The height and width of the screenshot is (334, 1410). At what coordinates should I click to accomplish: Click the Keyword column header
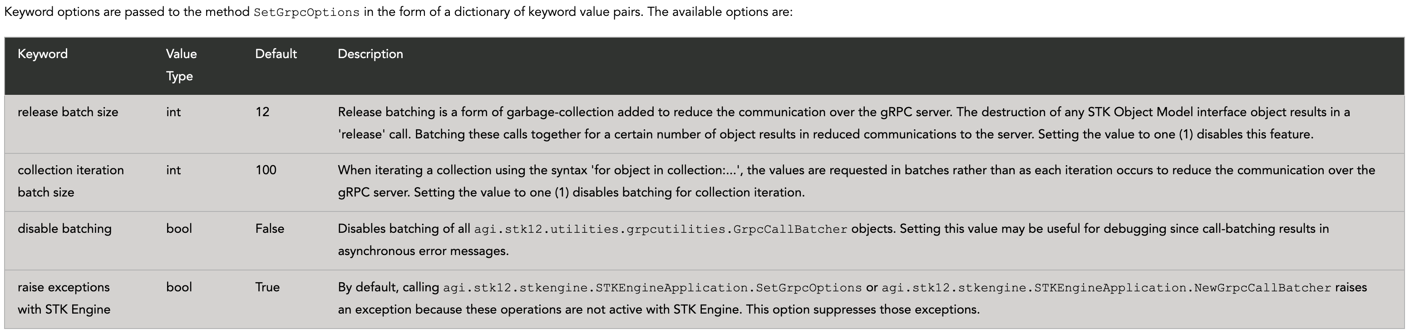pyautogui.click(x=43, y=54)
